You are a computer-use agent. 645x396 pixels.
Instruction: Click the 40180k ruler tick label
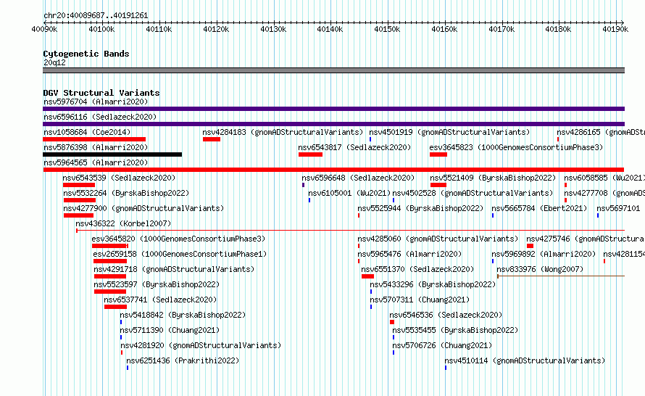coord(558,29)
